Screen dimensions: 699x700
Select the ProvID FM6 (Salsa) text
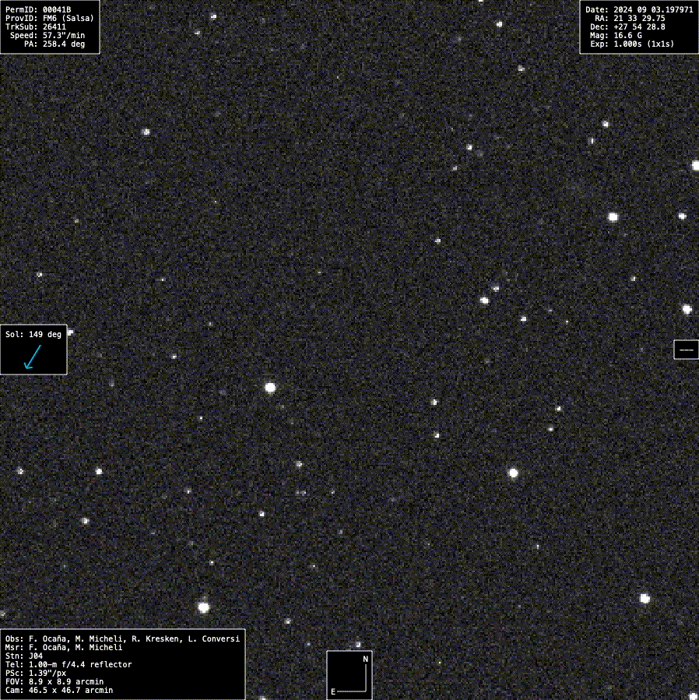coord(50,18)
